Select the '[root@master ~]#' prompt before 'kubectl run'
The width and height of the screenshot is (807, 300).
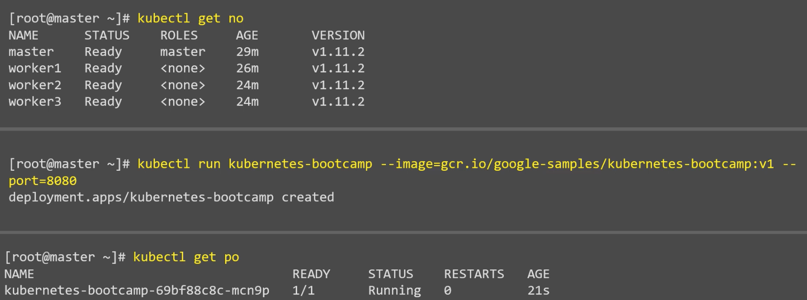click(69, 164)
